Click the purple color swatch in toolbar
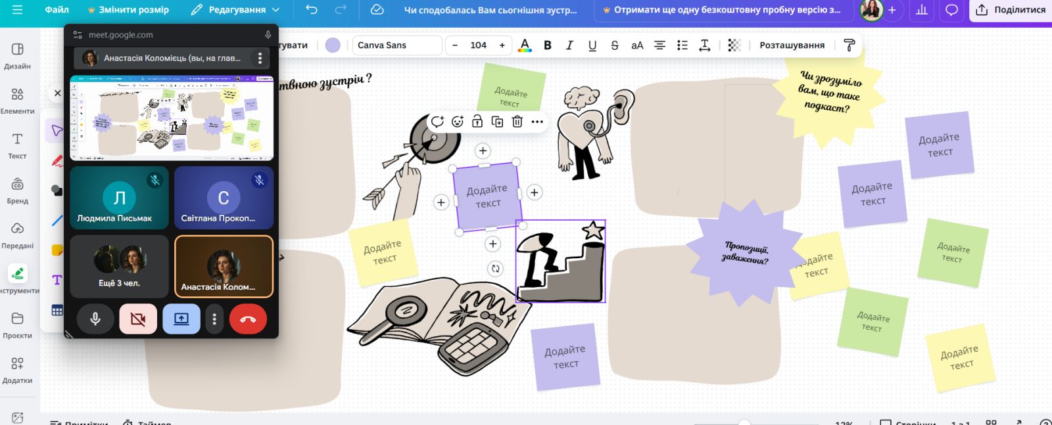 point(333,45)
